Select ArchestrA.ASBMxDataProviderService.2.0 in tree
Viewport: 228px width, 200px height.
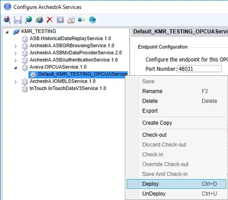pos(76,53)
